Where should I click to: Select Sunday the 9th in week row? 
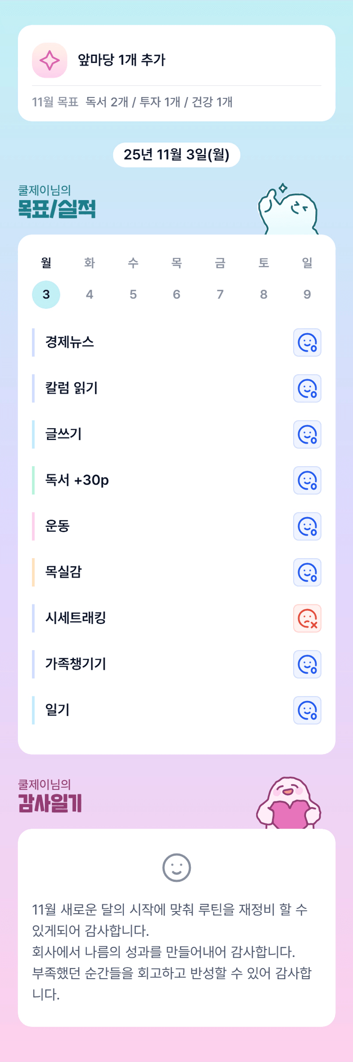tap(307, 294)
